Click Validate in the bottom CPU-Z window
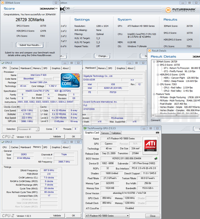The image size is (200, 219). (x=57, y=216)
